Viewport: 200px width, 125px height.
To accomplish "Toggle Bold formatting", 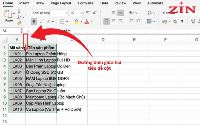I will (34, 21).
